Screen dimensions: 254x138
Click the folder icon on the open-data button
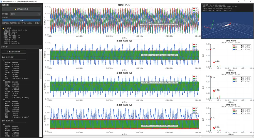tap(15, 9)
